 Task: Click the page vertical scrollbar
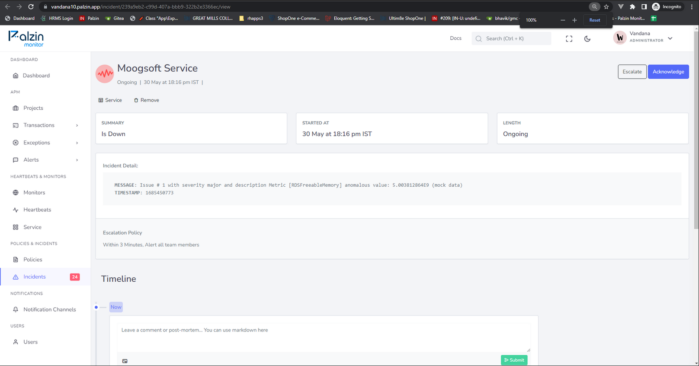(x=696, y=130)
